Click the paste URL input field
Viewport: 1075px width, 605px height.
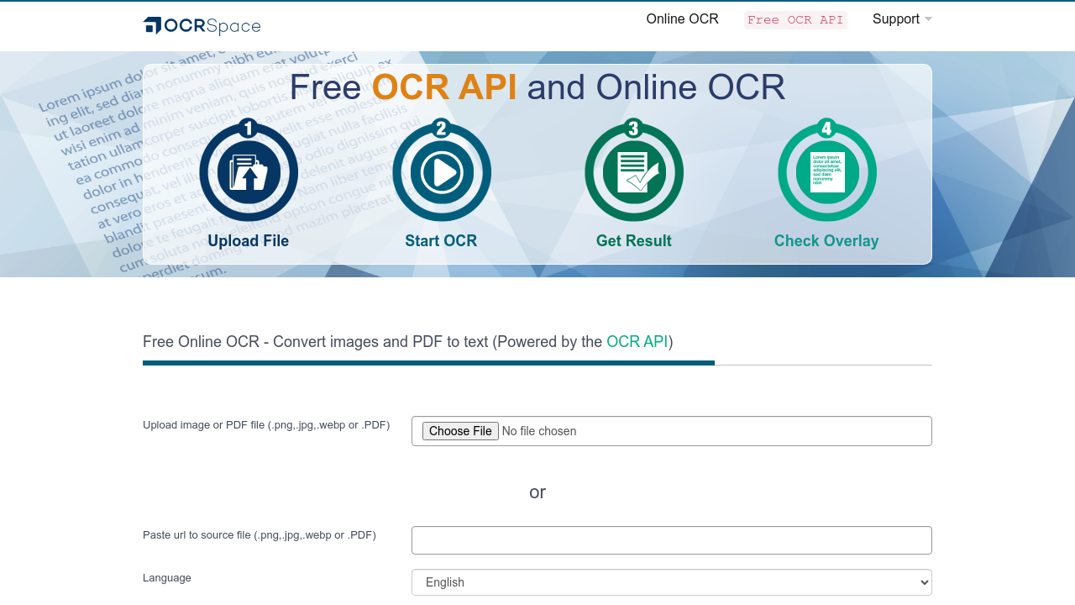point(671,540)
